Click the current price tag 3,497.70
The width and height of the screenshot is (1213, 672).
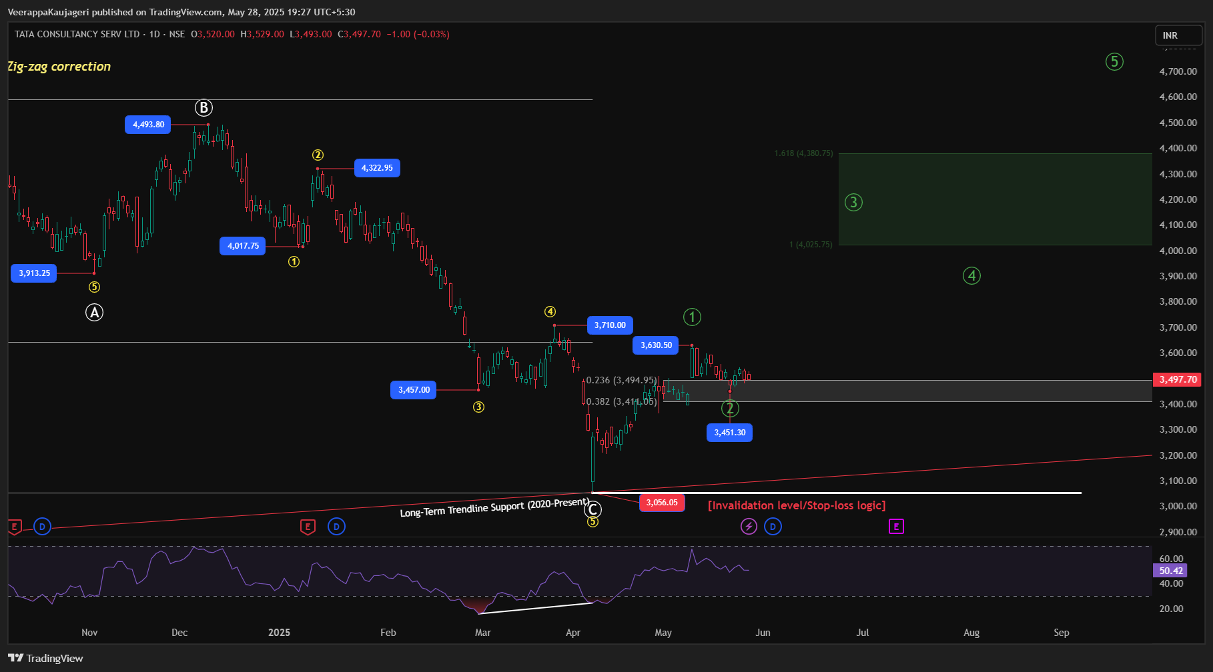(x=1178, y=379)
